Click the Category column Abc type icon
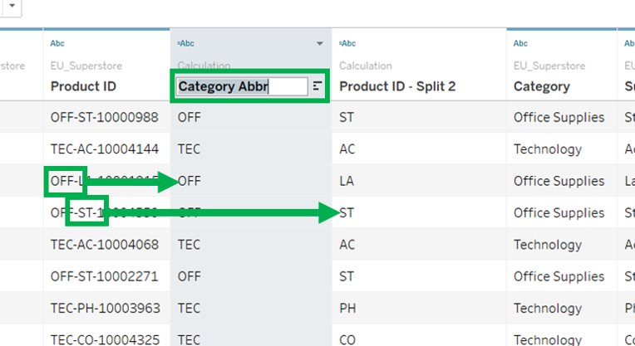Viewport: 635px width, 346px height. [520, 43]
